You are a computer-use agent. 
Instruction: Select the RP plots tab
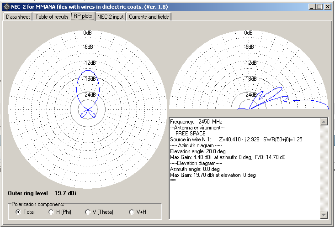[x=83, y=16]
